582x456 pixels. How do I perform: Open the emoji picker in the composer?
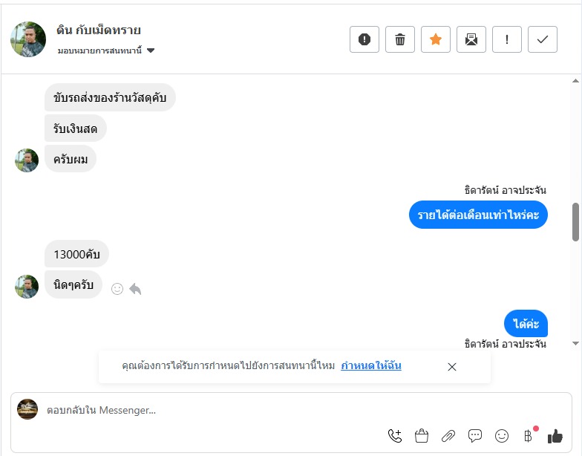click(x=502, y=436)
